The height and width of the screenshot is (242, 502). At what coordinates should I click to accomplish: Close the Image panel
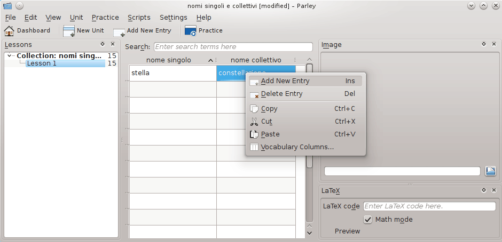tap(494, 45)
